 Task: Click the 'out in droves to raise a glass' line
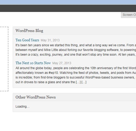(x=51, y=82)
